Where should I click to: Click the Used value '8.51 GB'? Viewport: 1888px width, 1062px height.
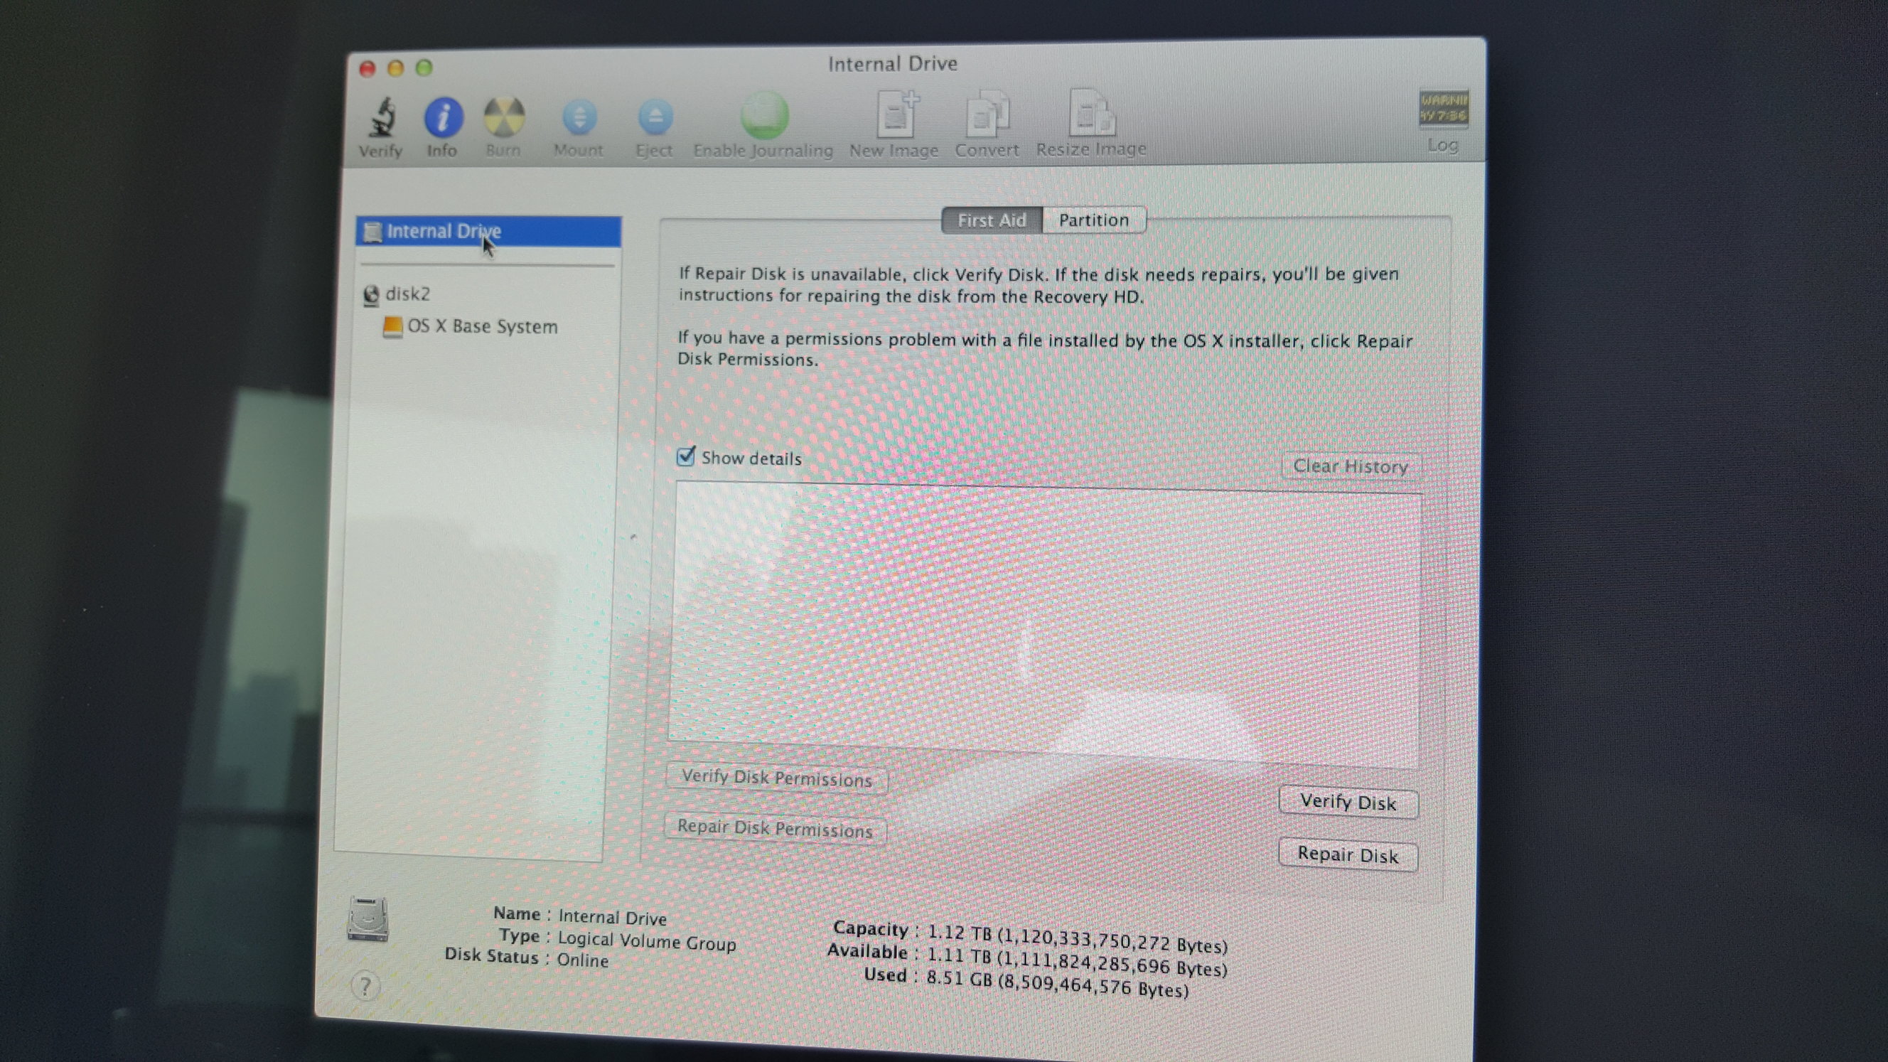[960, 978]
